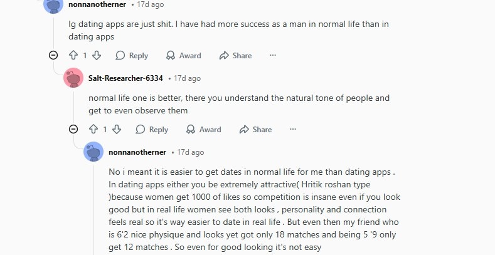Reply to Salt-Researcher-6334's comment
Screen dimensions: 495x255
(x=151, y=130)
